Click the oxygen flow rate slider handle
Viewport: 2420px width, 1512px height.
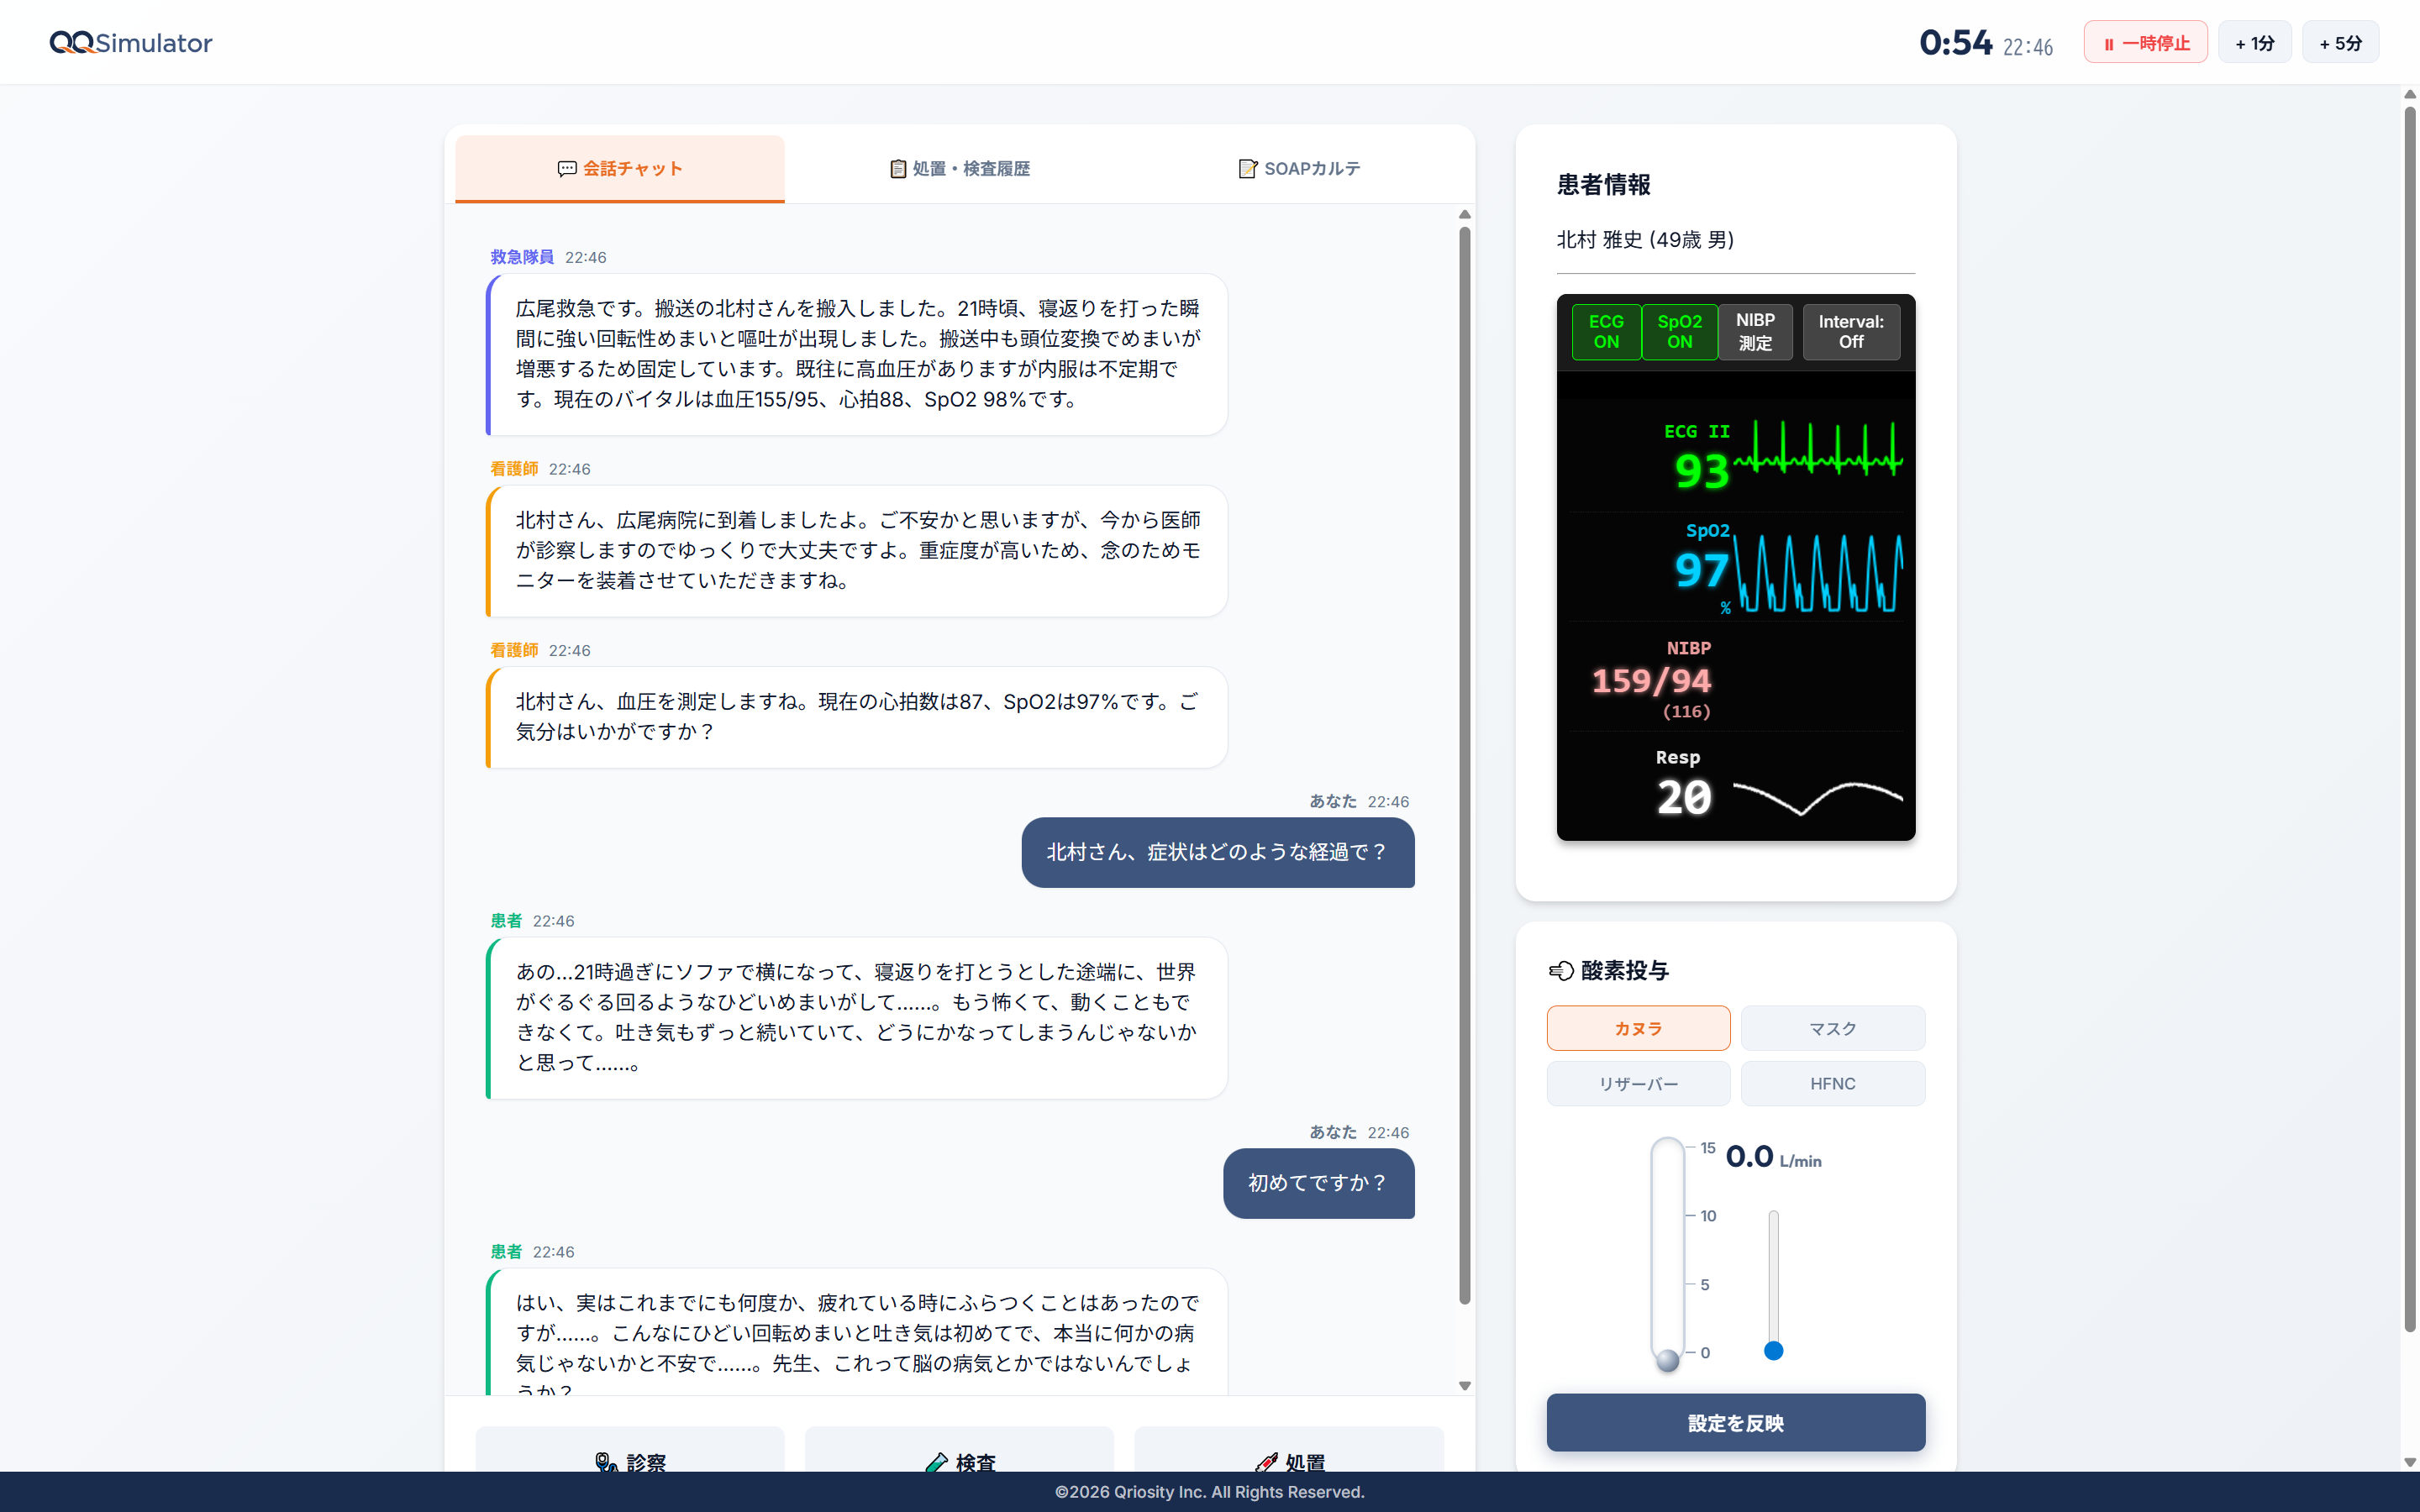tap(1774, 1349)
